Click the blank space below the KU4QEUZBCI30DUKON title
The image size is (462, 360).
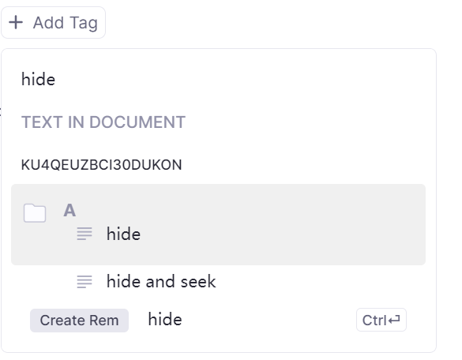218,178
